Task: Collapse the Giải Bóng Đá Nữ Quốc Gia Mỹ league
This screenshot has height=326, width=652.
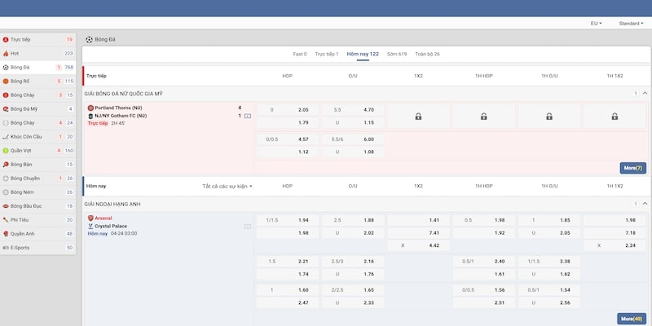Action: coord(645,94)
